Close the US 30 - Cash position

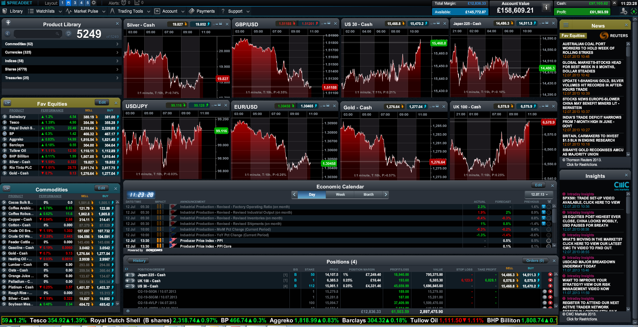tap(550, 286)
